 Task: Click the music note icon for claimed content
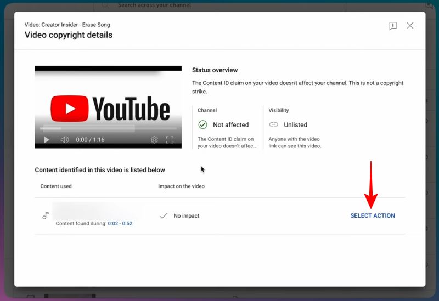coord(46,216)
